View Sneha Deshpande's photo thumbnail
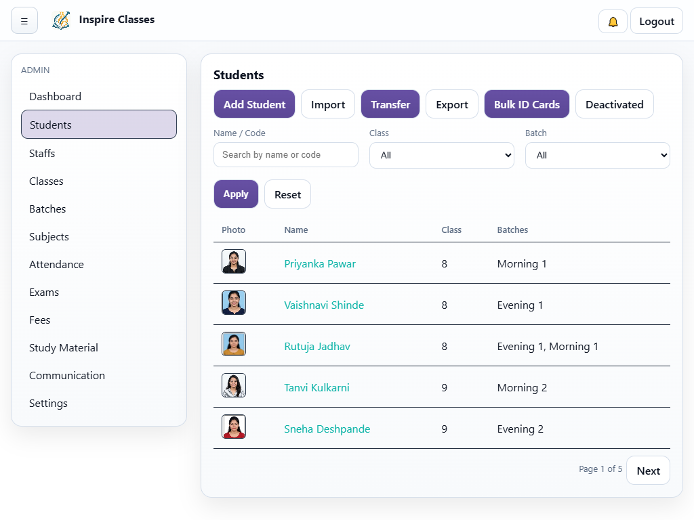Screen dimensions: 694x520 [x=234, y=426]
